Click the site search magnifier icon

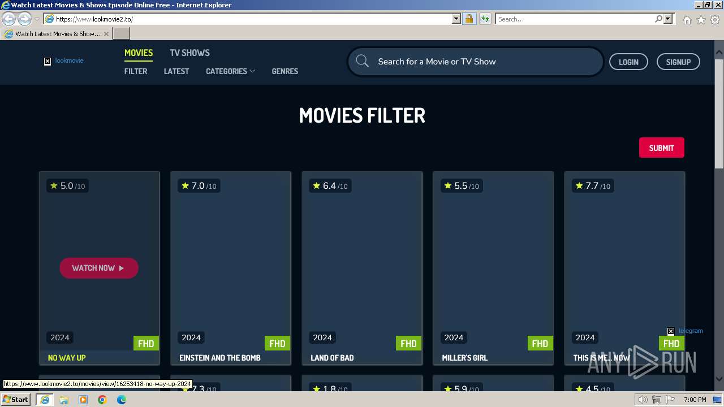[x=363, y=62]
